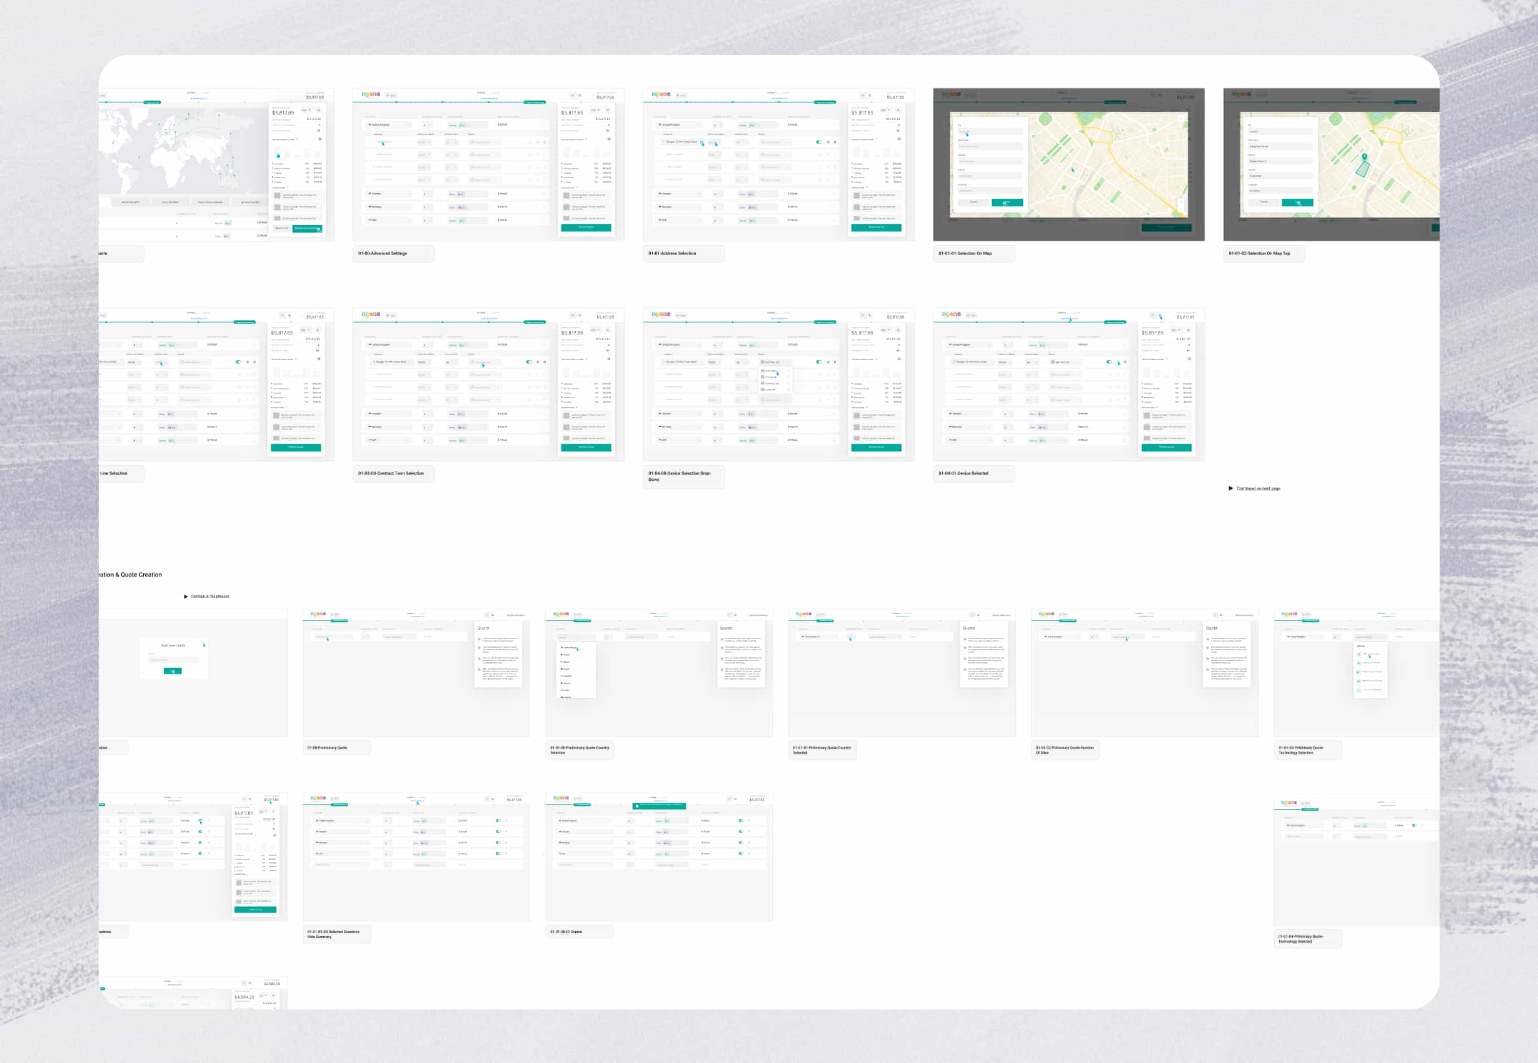Click the progress step bar in Address Selection frame

tap(740, 102)
